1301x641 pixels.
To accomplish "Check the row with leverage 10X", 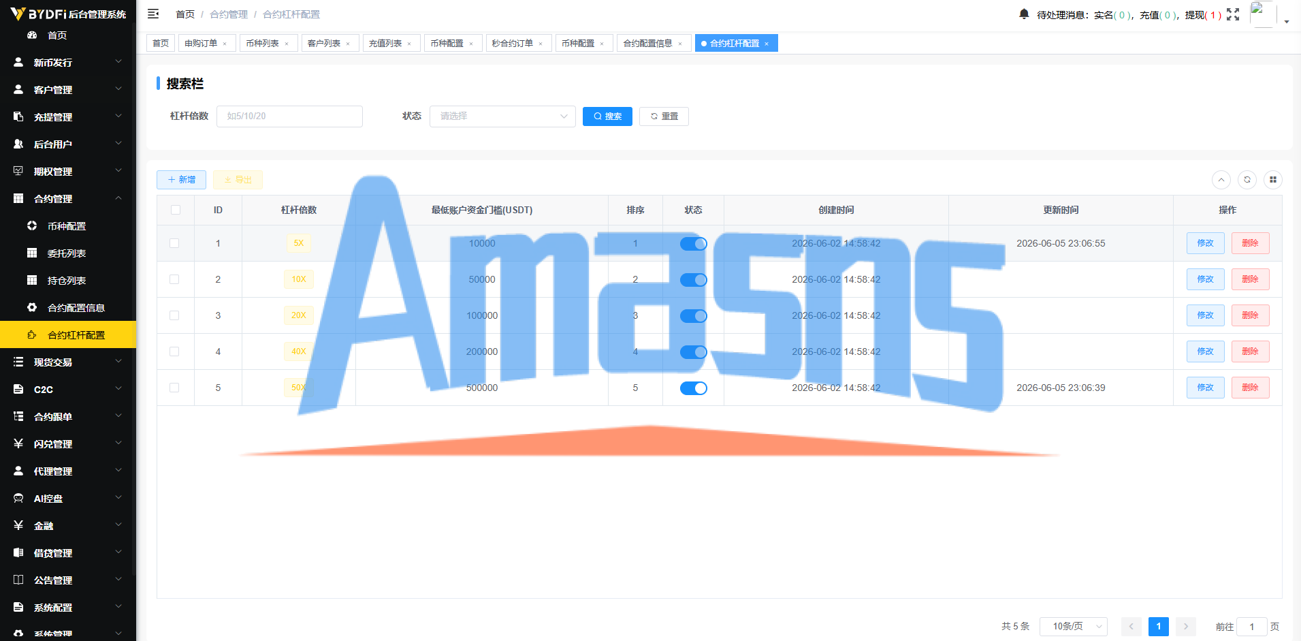I will click(174, 279).
